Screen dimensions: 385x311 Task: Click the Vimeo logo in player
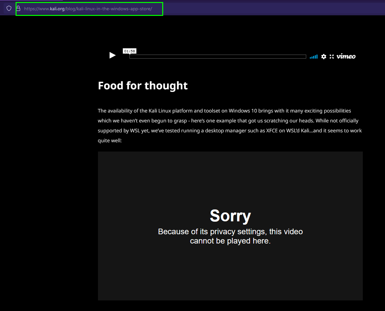click(x=346, y=57)
